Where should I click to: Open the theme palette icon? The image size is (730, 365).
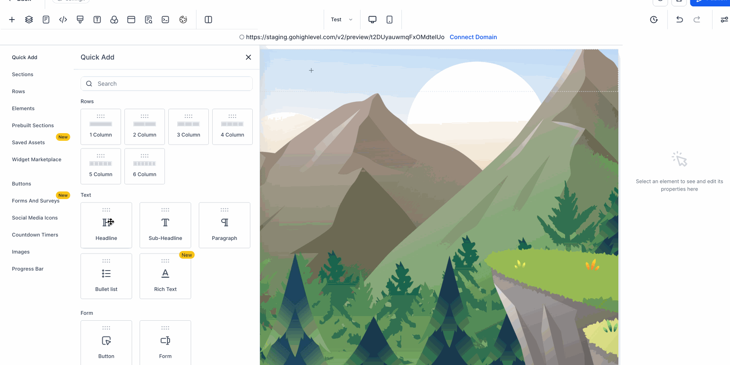point(183,20)
